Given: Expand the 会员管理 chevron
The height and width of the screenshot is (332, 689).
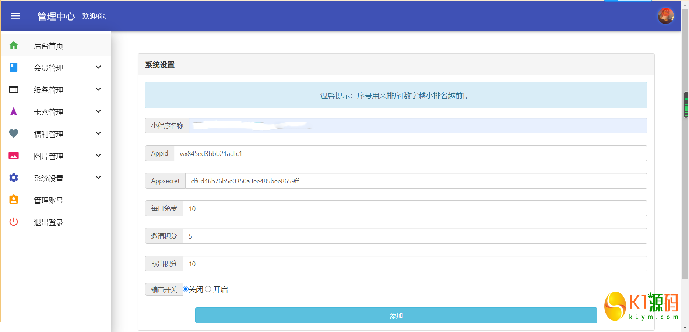Looking at the screenshot, I should 98,67.
